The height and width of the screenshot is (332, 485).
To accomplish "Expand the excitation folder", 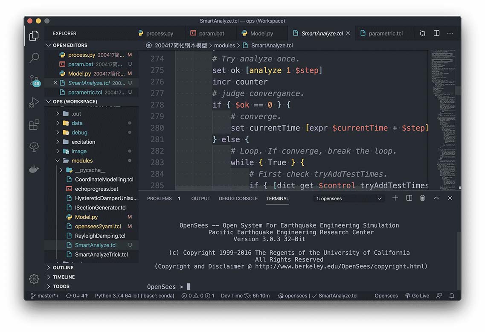I will pos(92,142).
